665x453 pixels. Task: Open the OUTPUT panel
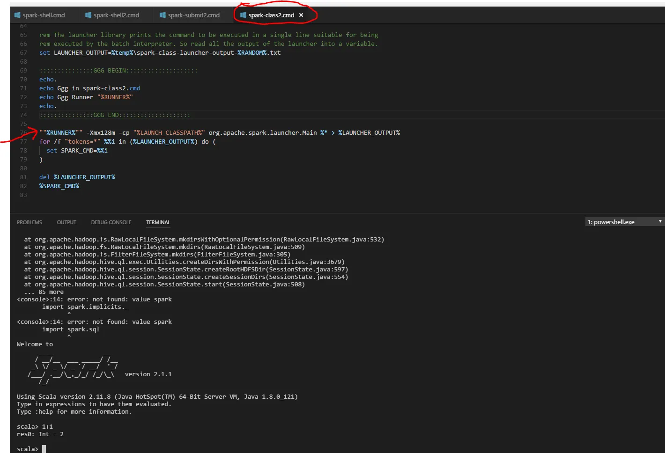click(x=66, y=222)
